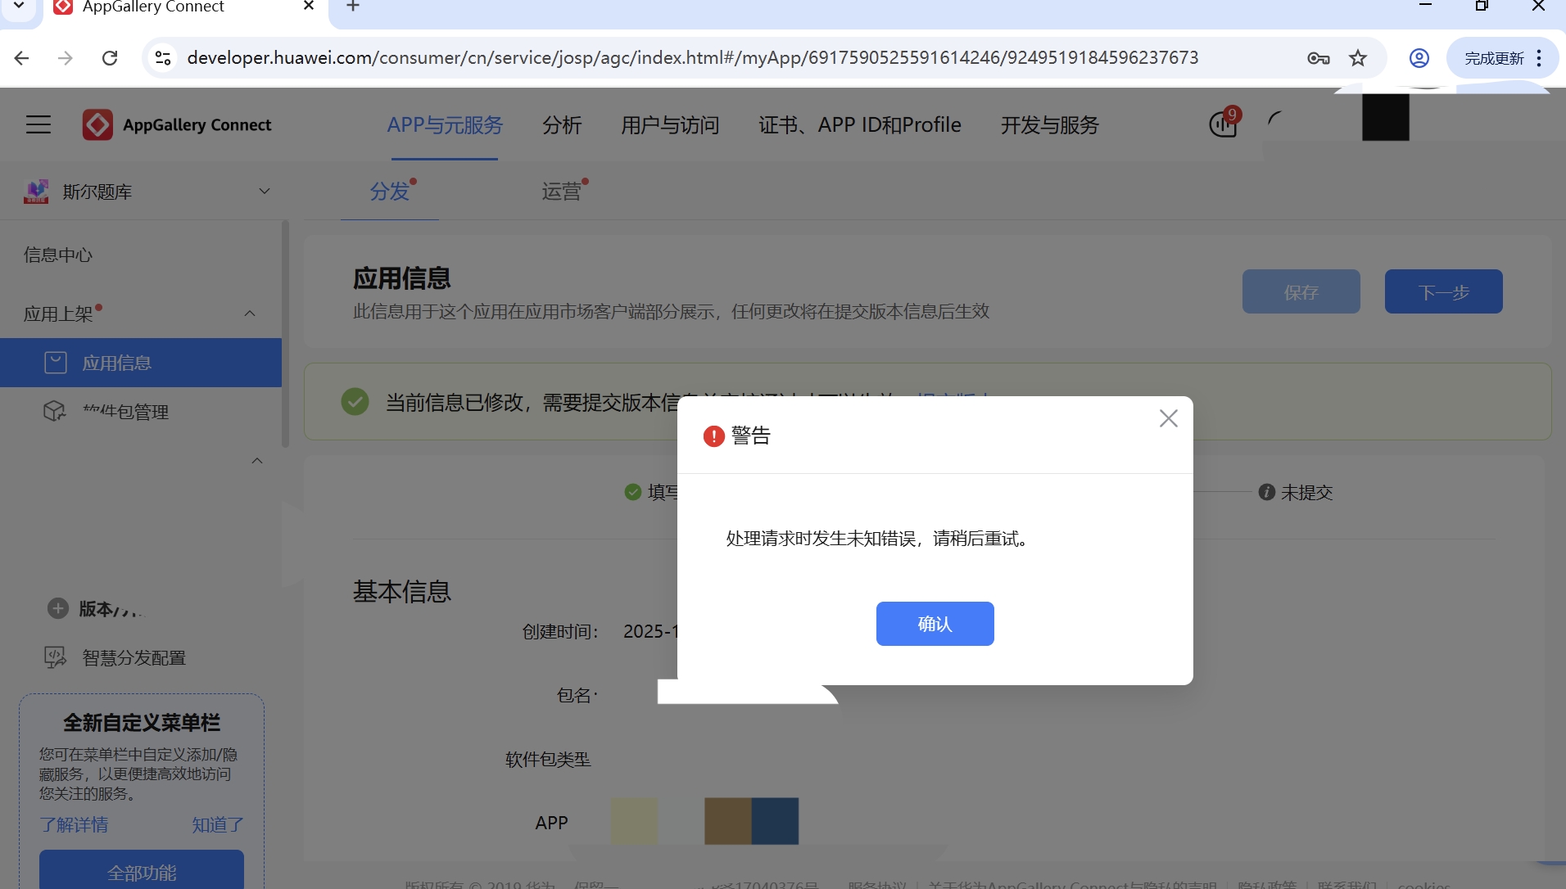Select 智慧分发配置 in the sidebar
This screenshot has width=1566, height=889.
click(134, 658)
